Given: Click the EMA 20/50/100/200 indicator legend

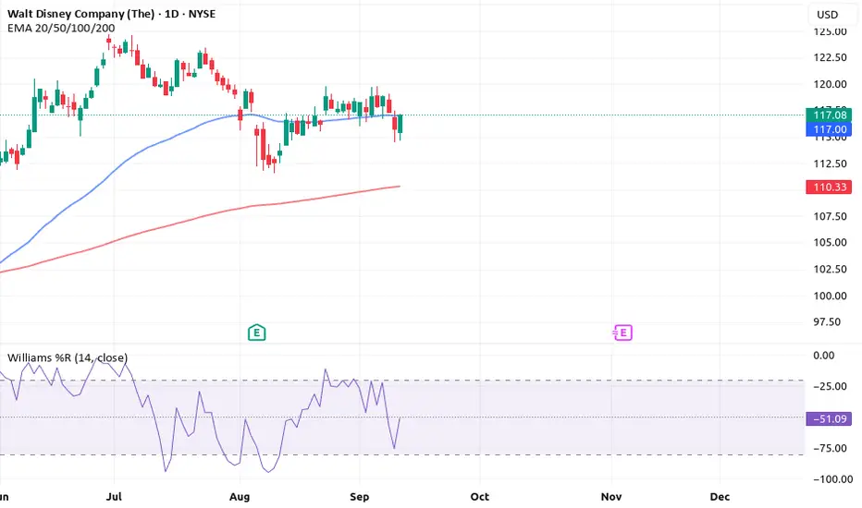Looking at the screenshot, I should [x=61, y=28].
